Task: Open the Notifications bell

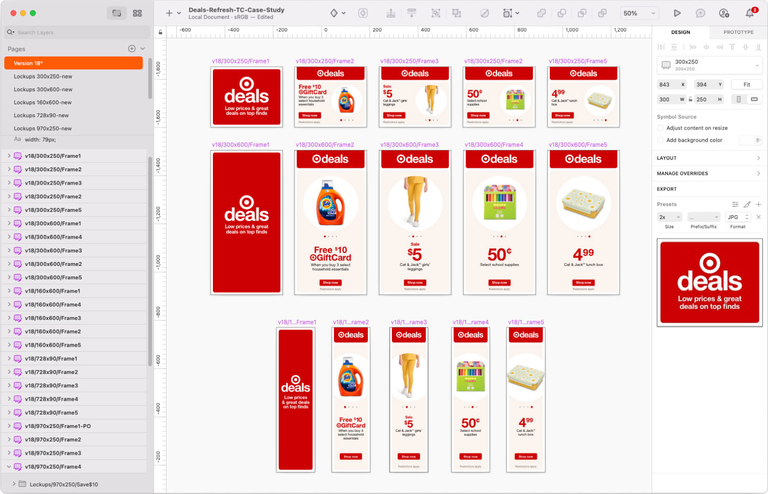Action: click(750, 13)
